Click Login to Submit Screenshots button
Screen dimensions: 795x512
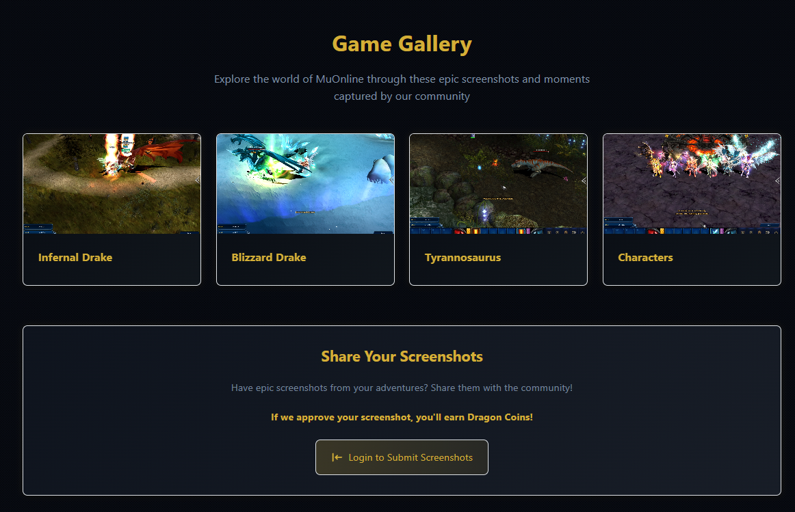coord(402,457)
